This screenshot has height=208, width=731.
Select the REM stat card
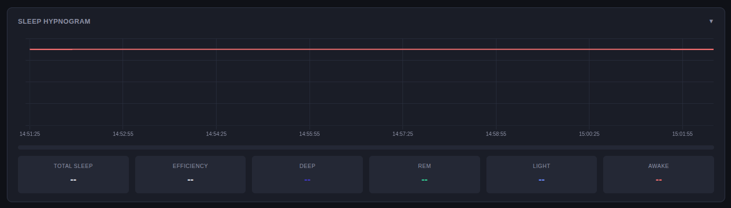425,174
